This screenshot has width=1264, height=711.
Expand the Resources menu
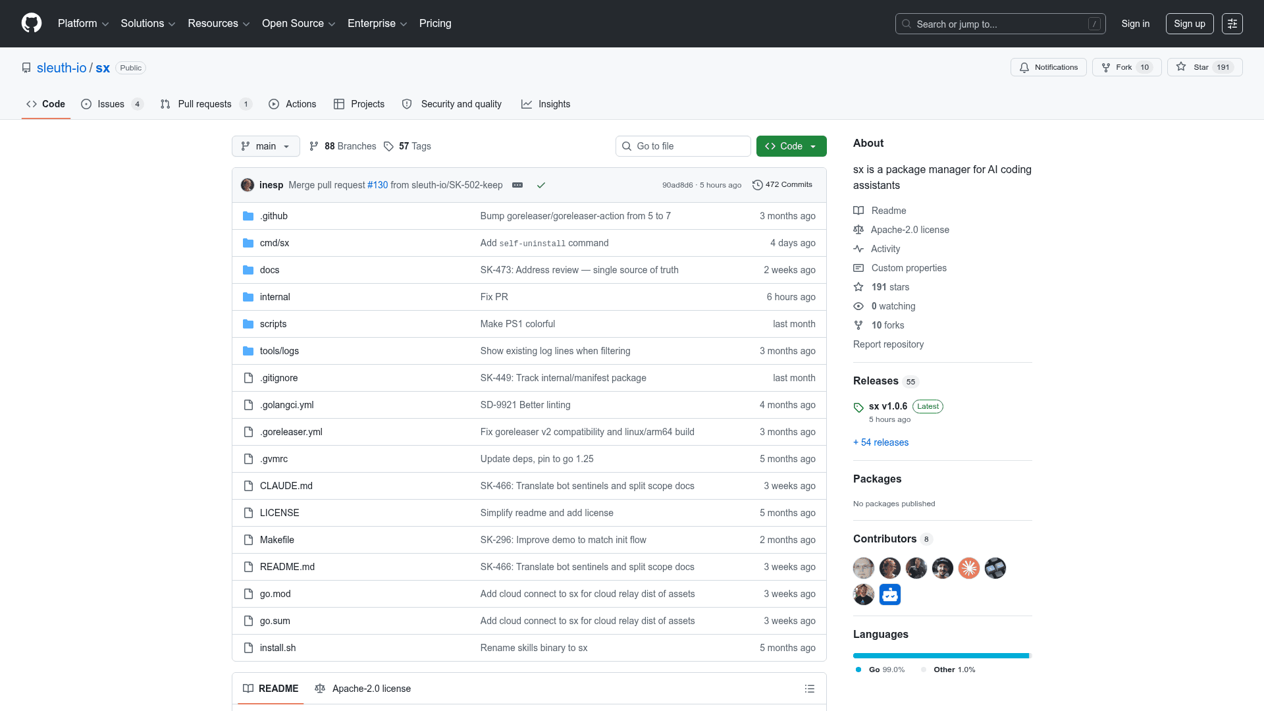[x=219, y=24]
